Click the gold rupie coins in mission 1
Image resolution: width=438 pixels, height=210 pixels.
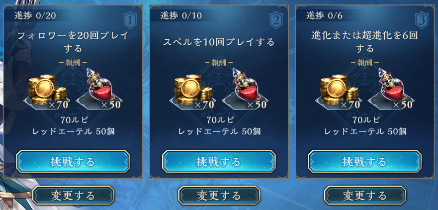point(48,90)
